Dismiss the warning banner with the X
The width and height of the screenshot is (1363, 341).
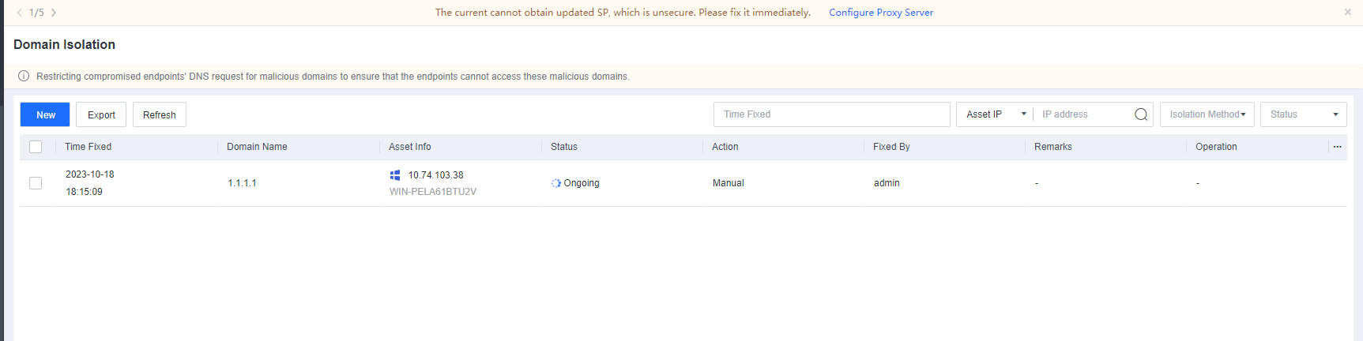pos(1348,12)
